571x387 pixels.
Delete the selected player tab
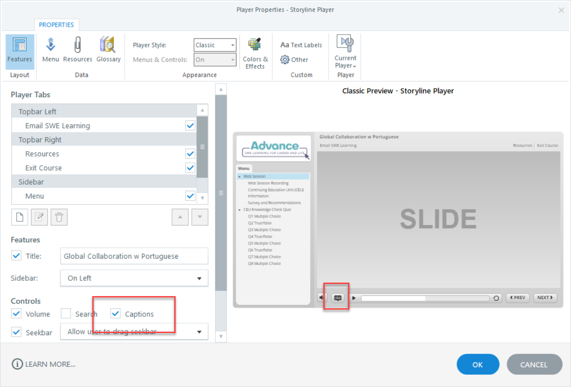(x=59, y=217)
